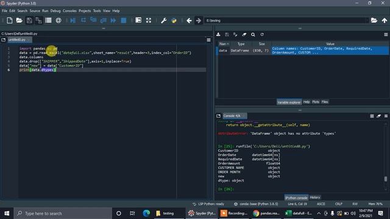Interrupt kernel stop square in console

coord(372,116)
